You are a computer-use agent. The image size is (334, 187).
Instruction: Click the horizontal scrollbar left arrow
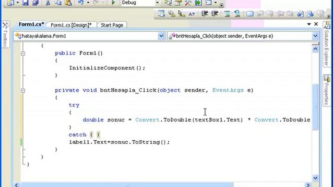(17, 185)
